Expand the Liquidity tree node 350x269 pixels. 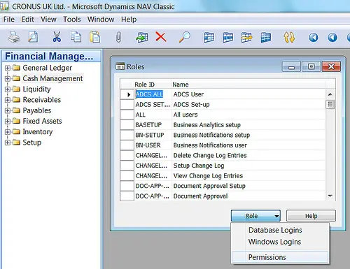[8, 89]
